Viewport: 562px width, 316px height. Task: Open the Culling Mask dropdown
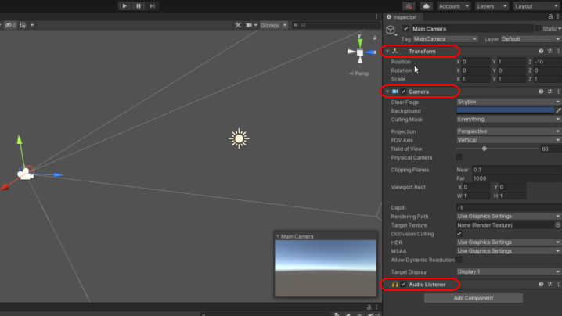[509, 120]
